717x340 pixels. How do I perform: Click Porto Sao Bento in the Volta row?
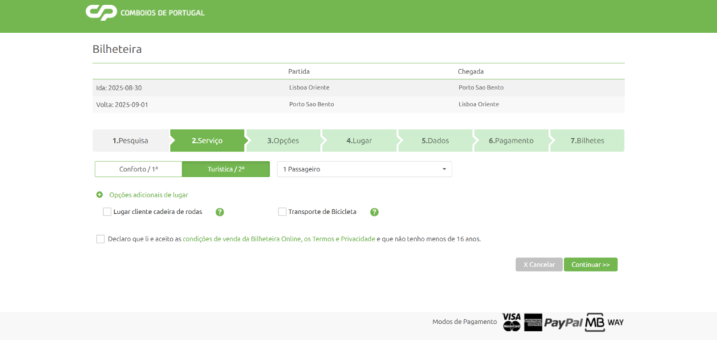(x=312, y=104)
